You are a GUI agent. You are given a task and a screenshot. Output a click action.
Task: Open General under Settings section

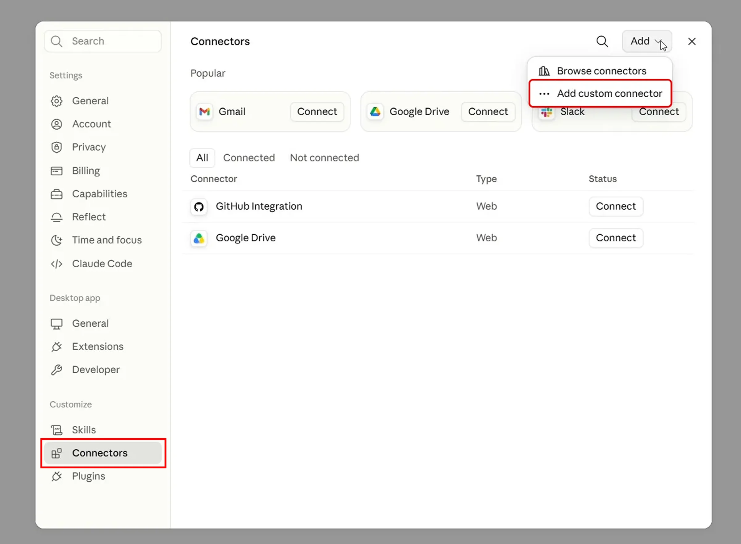[x=103, y=101]
